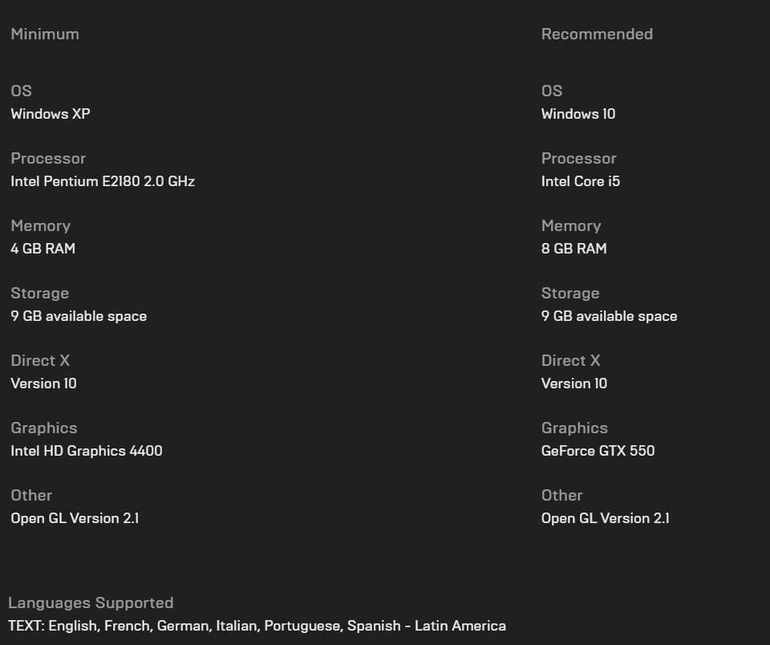Click the Processor label in Minimum column
Screen dimensions: 770x645
(48, 158)
